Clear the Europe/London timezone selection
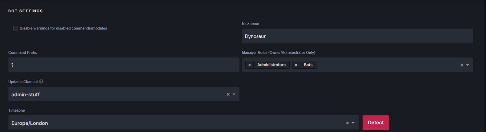The height and width of the screenshot is (132, 486). [347, 123]
